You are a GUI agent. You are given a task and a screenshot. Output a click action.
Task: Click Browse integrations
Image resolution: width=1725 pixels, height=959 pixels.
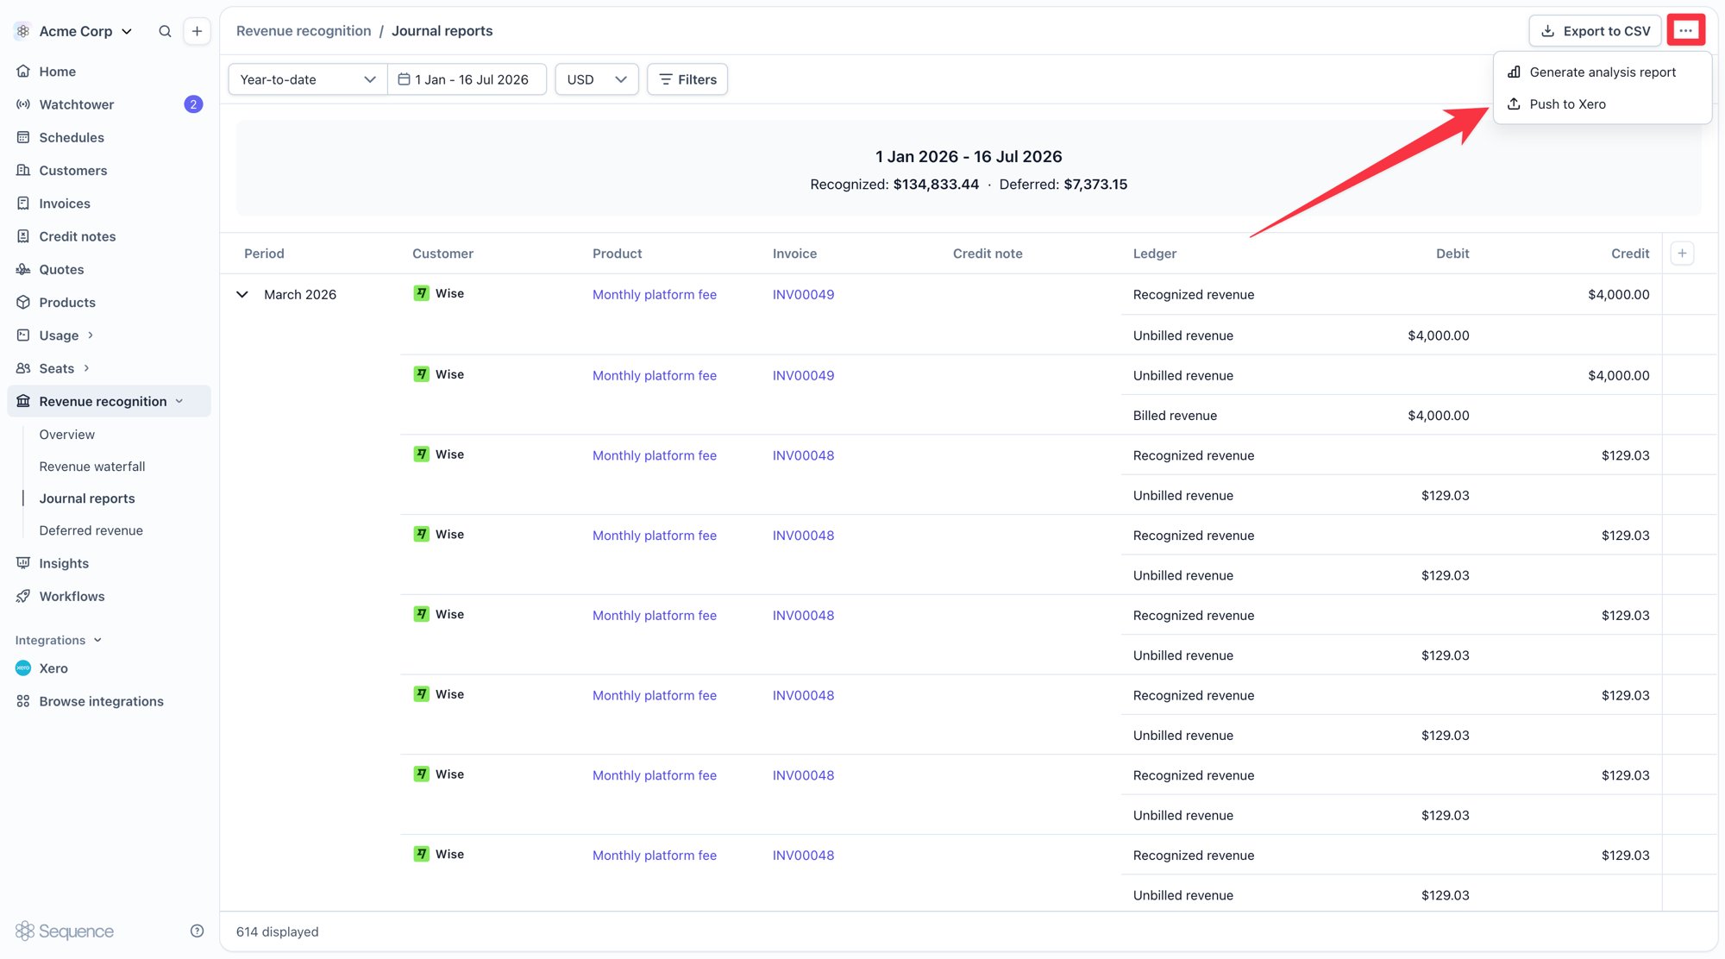point(100,701)
